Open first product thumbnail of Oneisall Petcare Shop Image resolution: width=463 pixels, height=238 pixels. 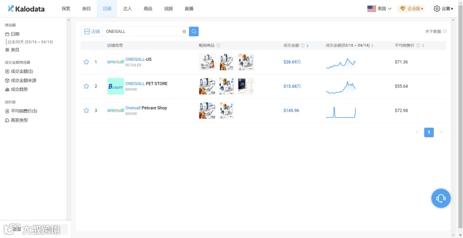[207, 111]
